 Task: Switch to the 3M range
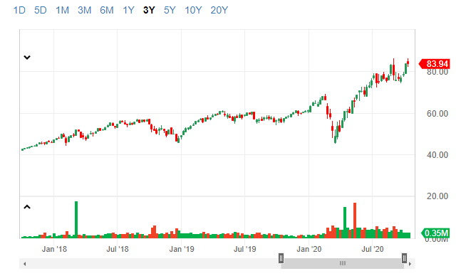(x=84, y=10)
